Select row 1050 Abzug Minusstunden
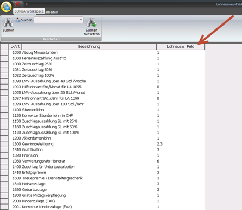Viewport: 242px width, 210px height. 107,52
